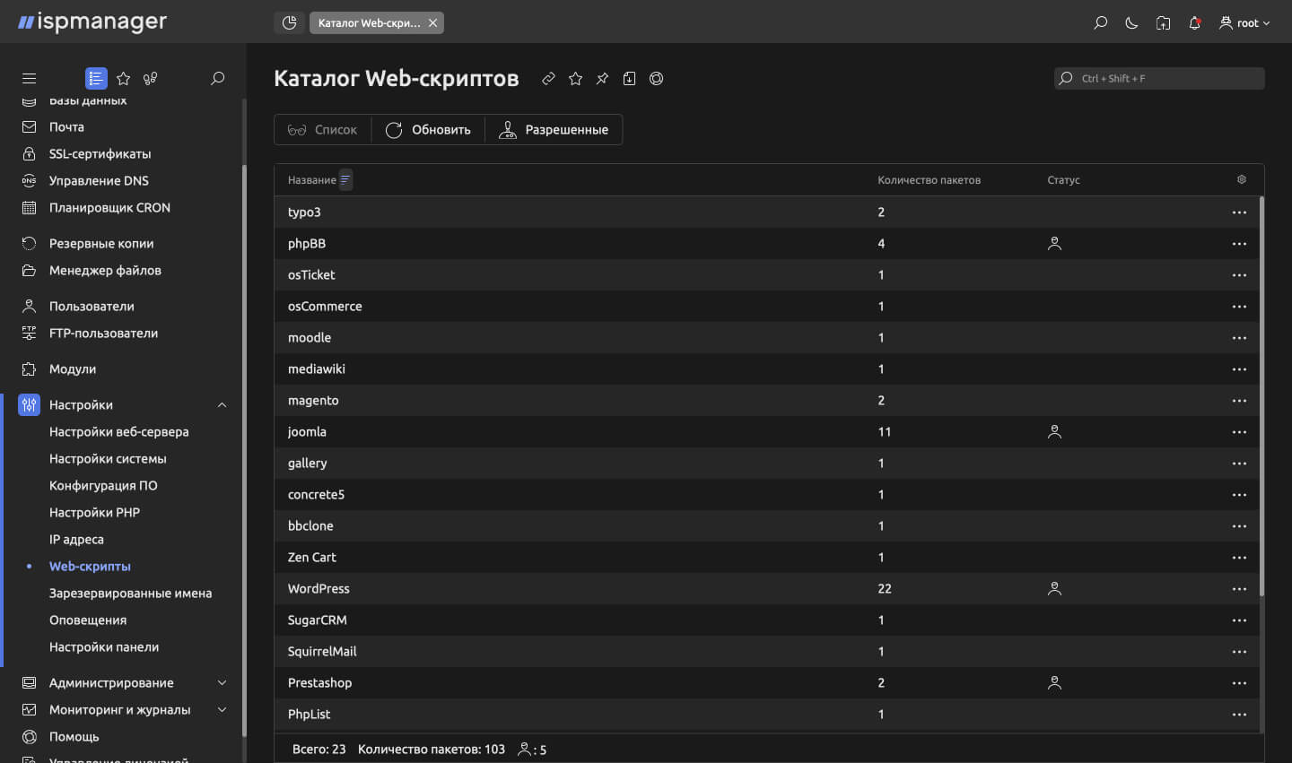Select the list view icon in the sidebar
The height and width of the screenshot is (763, 1292).
click(96, 78)
